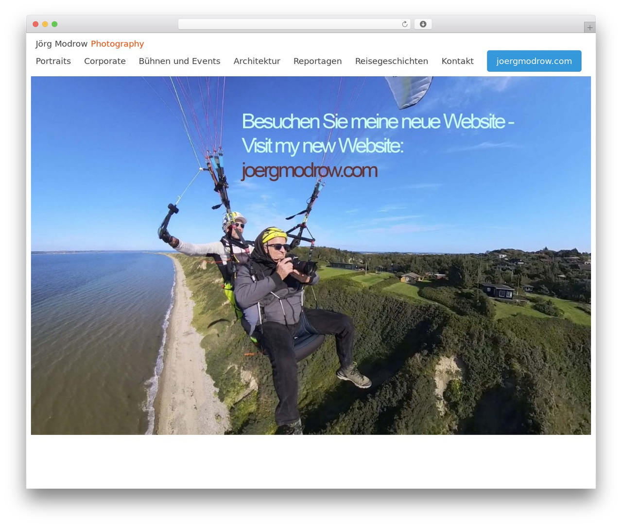Open a new tab with the plus icon

tap(589, 28)
